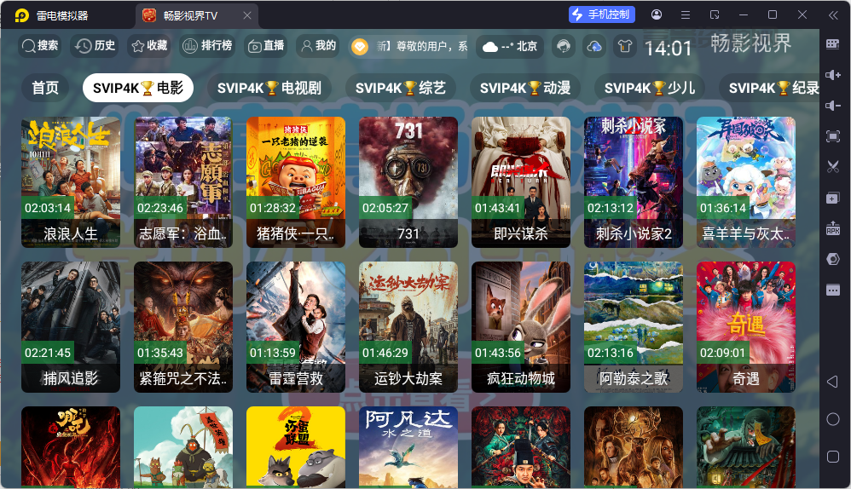Click the install APK icon
Screen dimensions: 851x489
(833, 228)
